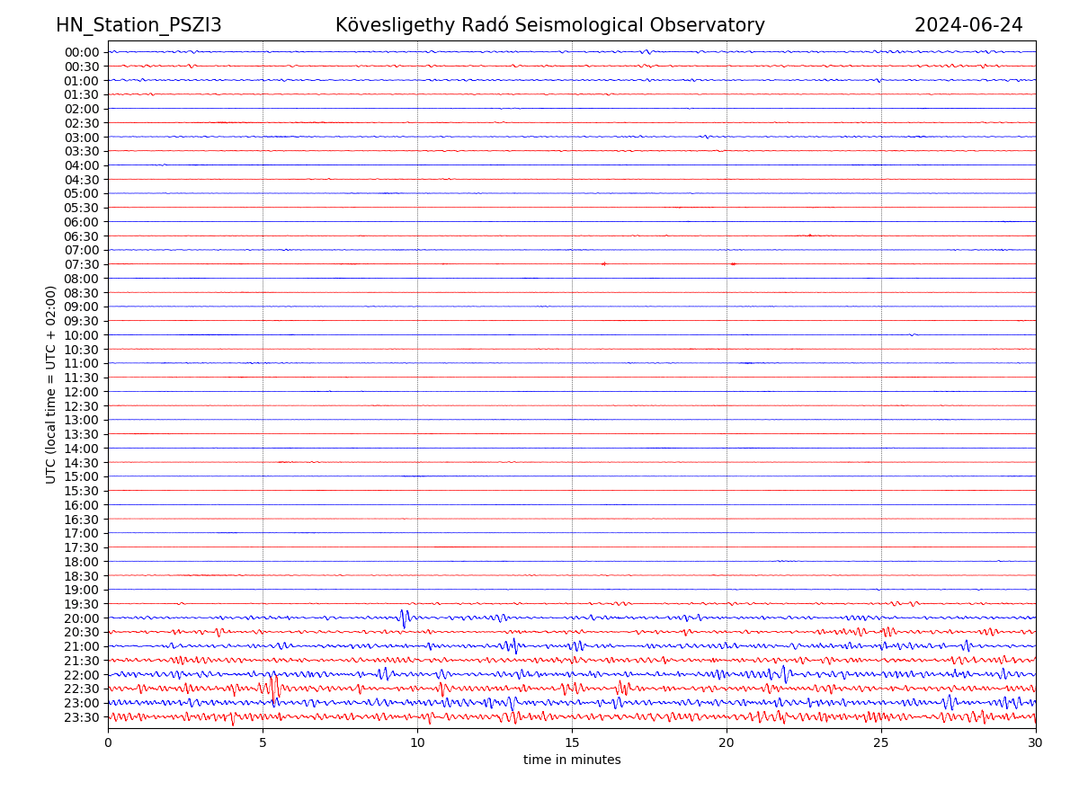The image size is (1079, 809).
Task: Click the 2024-06-24 date label
Action: pyautogui.click(x=968, y=25)
